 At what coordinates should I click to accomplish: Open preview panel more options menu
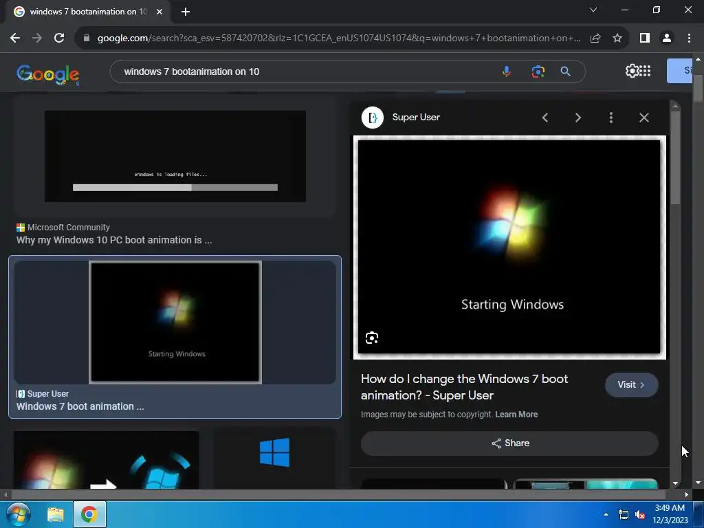pos(610,118)
